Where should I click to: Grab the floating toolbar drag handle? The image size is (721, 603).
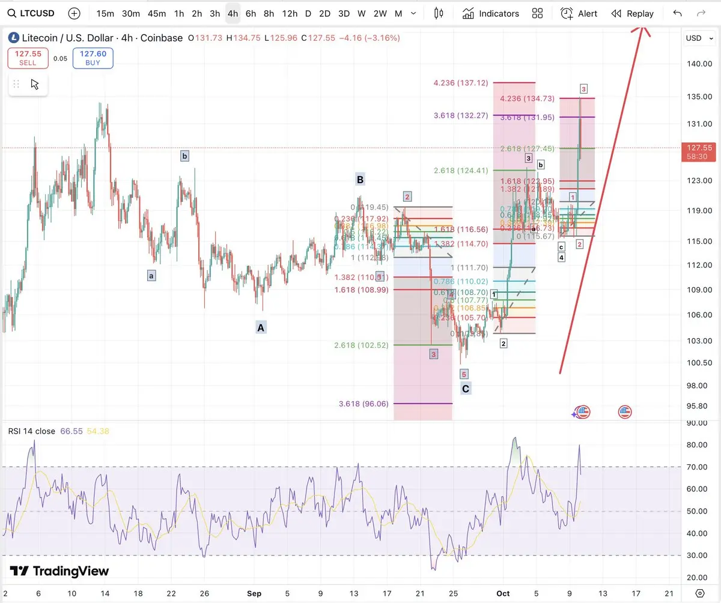tap(16, 84)
